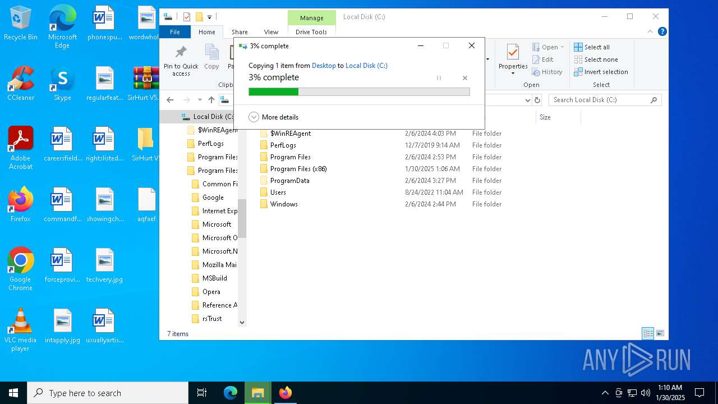Click the green copy progress bar
This screenshot has height=404, width=718.
(x=359, y=91)
